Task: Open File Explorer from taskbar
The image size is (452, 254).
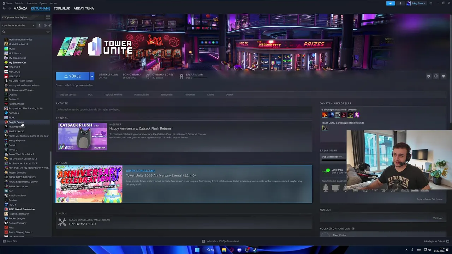Action: (x=224, y=250)
